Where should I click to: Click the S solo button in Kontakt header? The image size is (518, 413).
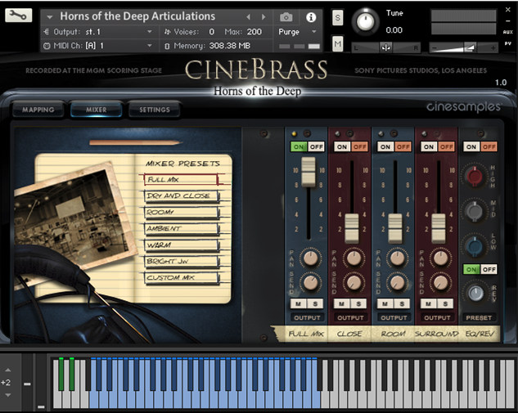click(x=338, y=17)
